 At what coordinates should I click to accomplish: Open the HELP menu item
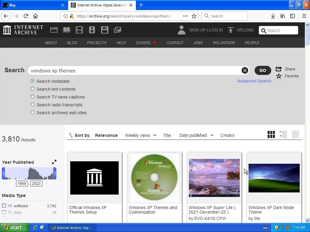pos(121,43)
